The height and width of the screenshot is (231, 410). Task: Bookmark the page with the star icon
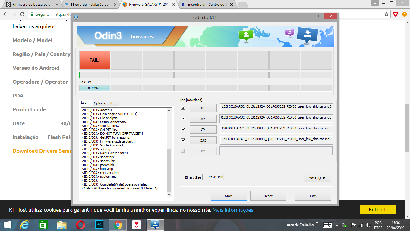[x=386, y=14]
